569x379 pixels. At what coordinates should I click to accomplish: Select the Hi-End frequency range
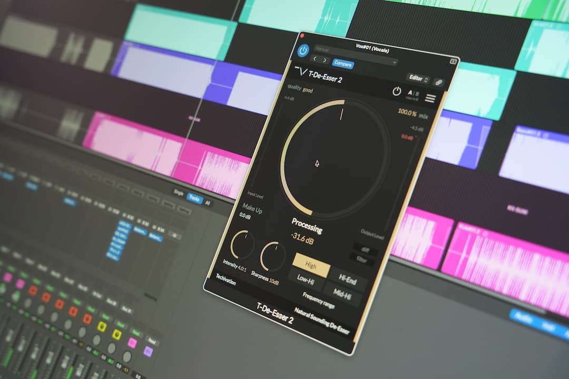point(348,280)
